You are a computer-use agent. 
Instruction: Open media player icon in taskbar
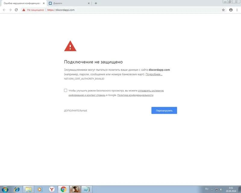coord(40,189)
